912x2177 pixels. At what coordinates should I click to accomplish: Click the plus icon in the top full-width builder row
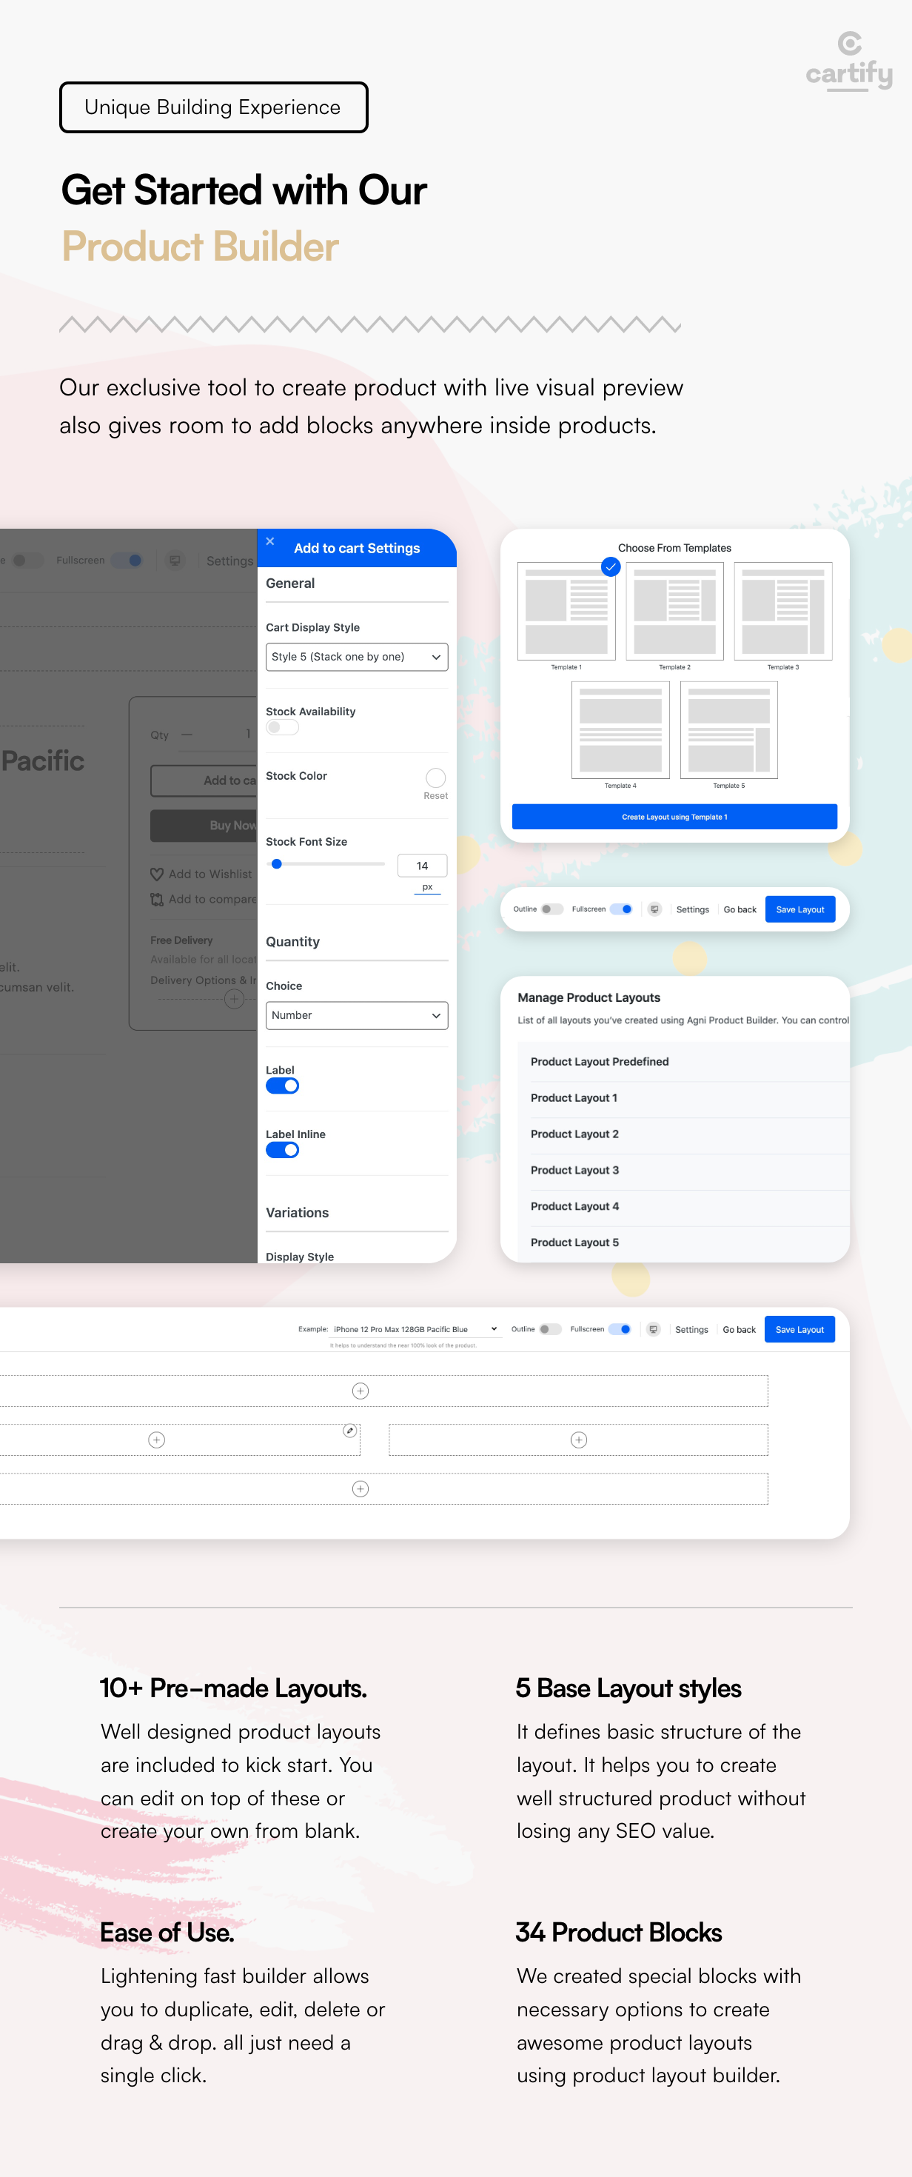[x=360, y=1390]
